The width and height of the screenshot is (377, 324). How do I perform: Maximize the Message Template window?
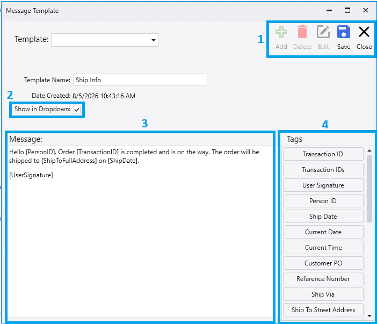[x=347, y=10]
